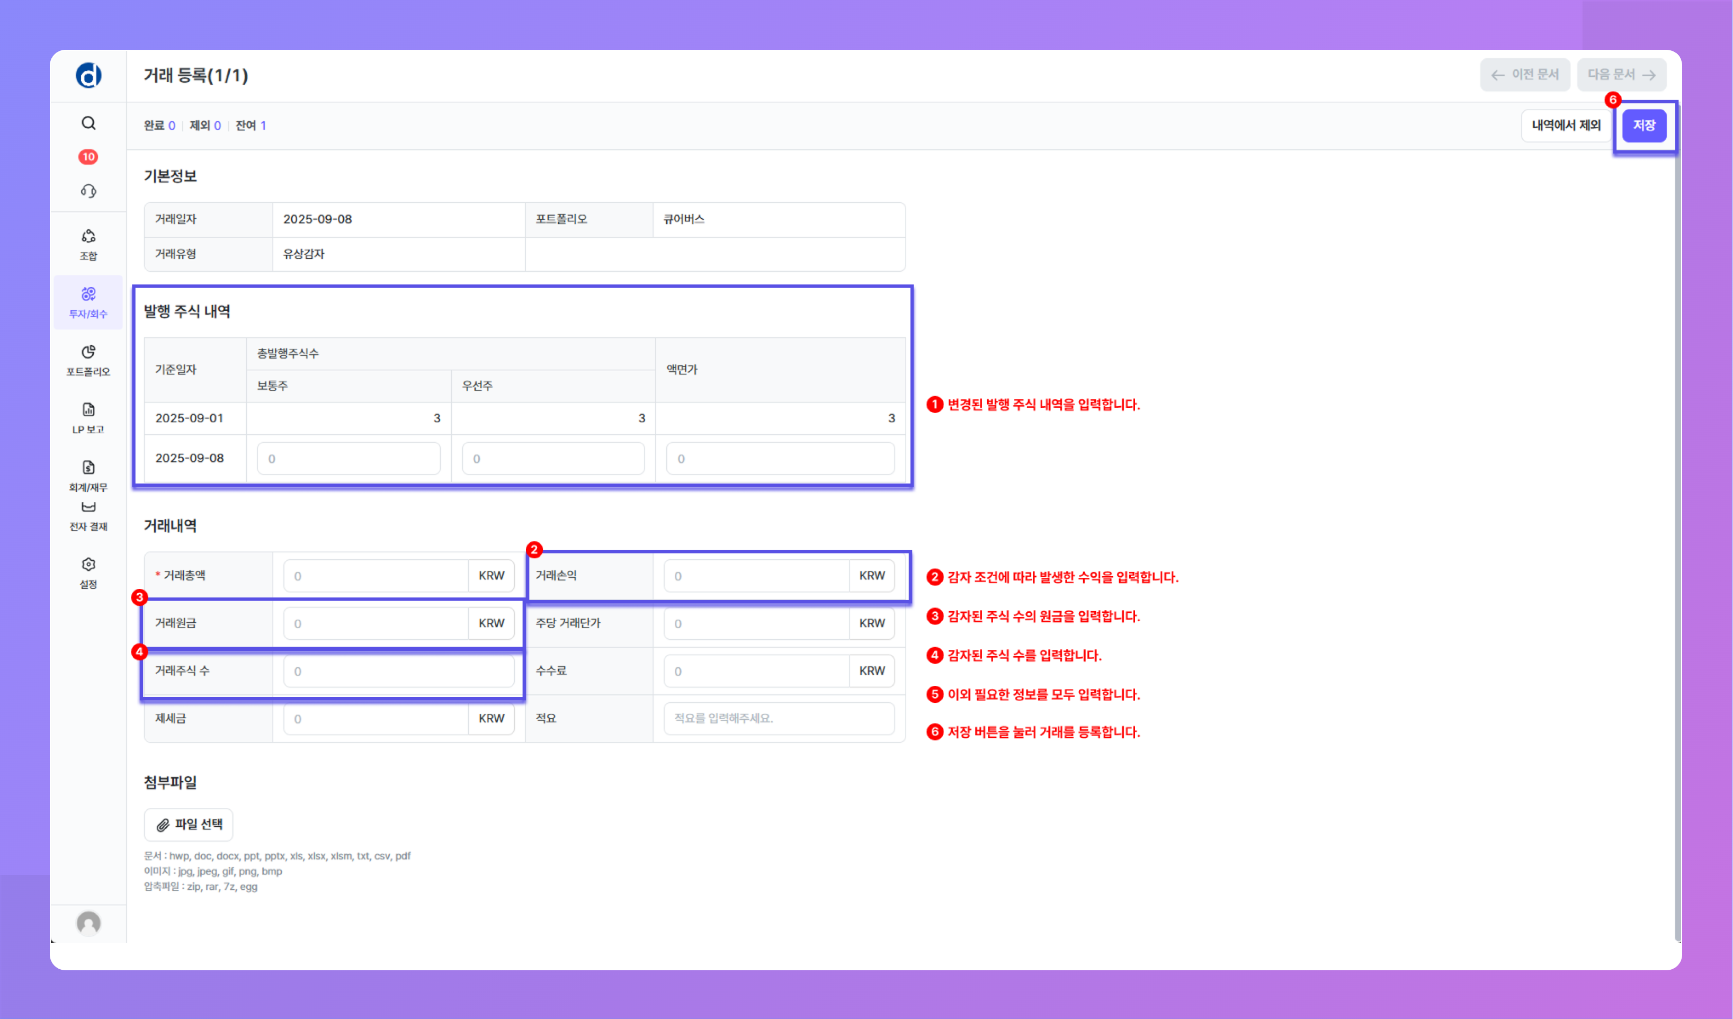Open the 조합 sidebar menu

[88, 244]
